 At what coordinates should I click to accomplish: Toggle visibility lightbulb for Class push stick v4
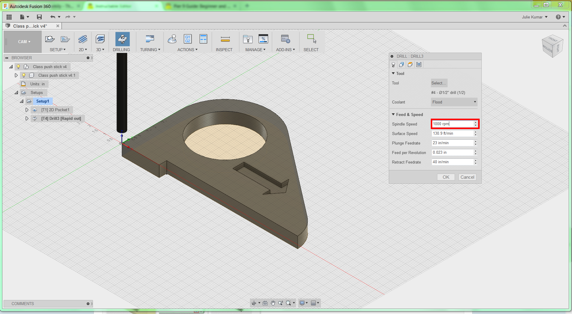click(x=18, y=67)
